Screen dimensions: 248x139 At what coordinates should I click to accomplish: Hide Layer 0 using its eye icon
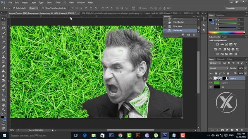(210, 78)
